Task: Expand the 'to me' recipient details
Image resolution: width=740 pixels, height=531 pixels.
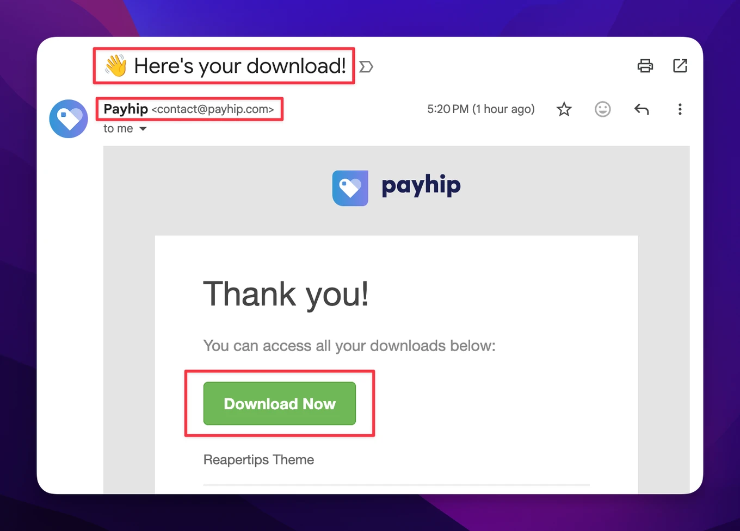Action: click(143, 129)
